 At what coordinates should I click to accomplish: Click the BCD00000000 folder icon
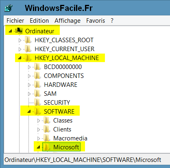(37, 67)
